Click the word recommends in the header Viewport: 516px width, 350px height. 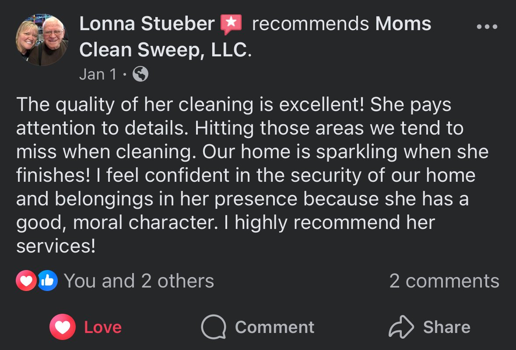(310, 24)
